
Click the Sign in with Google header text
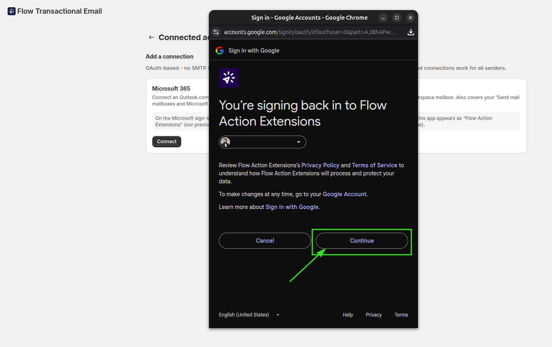click(254, 51)
